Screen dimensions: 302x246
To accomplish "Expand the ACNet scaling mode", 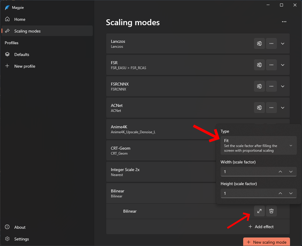I will click(x=283, y=107).
